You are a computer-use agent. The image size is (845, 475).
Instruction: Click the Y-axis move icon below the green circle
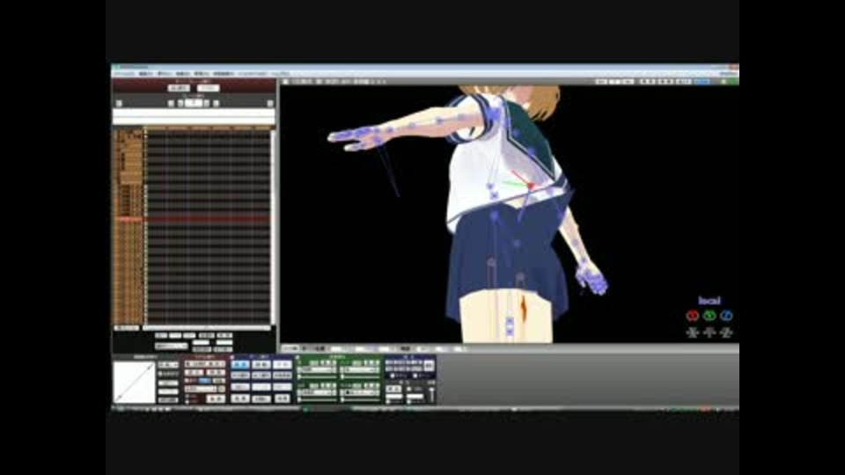tap(709, 332)
